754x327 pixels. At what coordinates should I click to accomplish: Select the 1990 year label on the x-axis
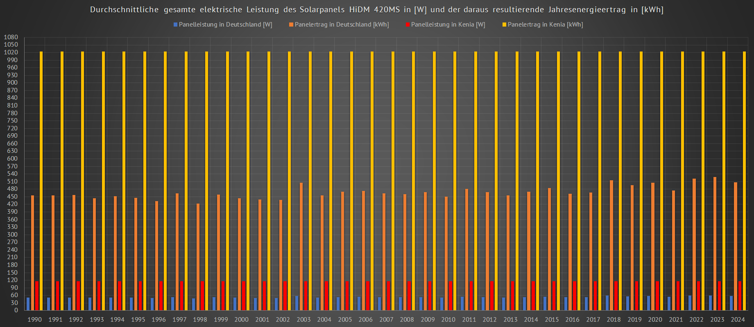coord(34,320)
